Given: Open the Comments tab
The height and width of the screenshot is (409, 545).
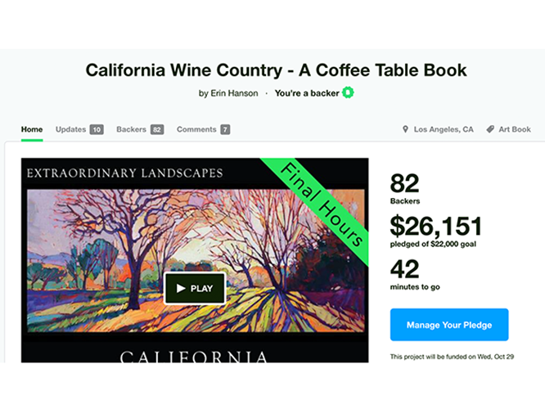Looking at the screenshot, I should [196, 129].
